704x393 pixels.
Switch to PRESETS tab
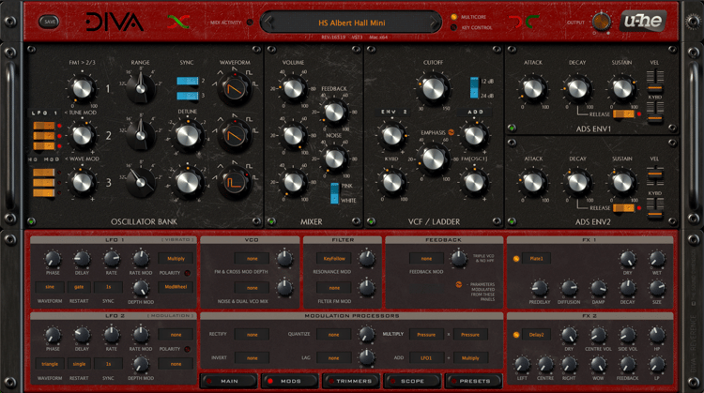pos(474,381)
